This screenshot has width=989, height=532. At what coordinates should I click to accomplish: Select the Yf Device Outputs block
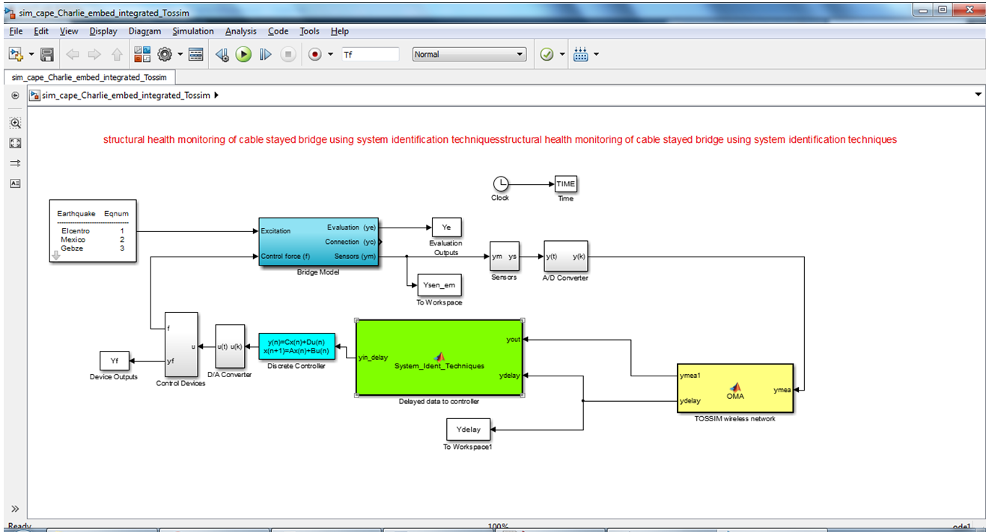click(x=115, y=361)
